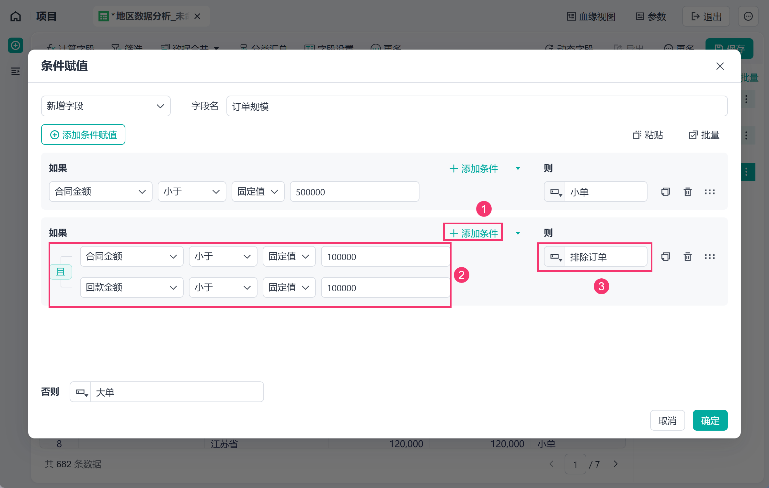Open the 新增字段 dropdown
The image size is (769, 488).
click(106, 106)
